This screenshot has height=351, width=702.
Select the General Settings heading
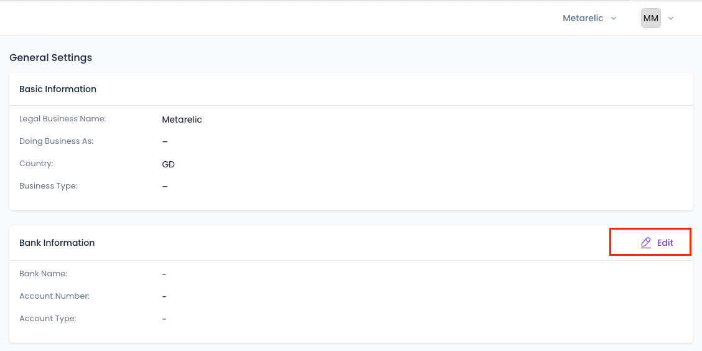pyautogui.click(x=50, y=58)
